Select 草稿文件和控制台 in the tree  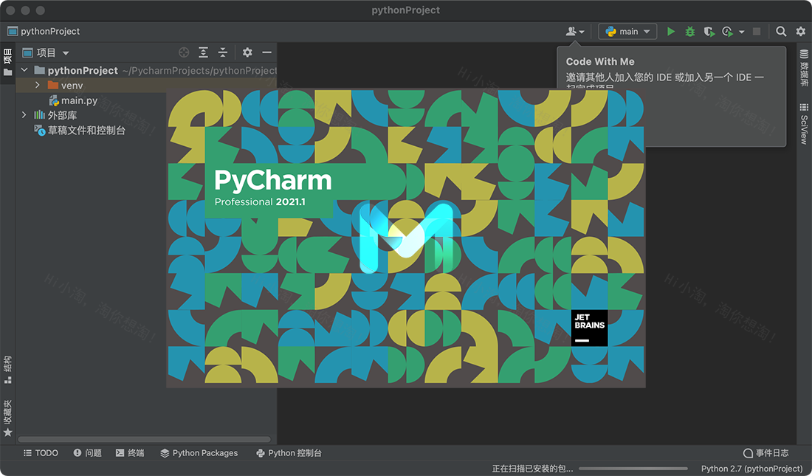pyautogui.click(x=86, y=131)
